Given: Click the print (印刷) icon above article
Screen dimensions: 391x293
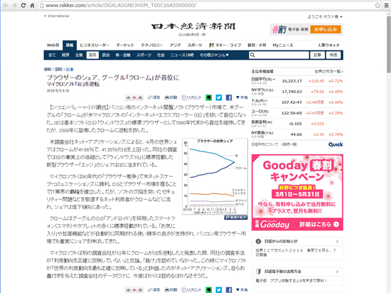Looking at the screenshot, I should pos(171,97).
